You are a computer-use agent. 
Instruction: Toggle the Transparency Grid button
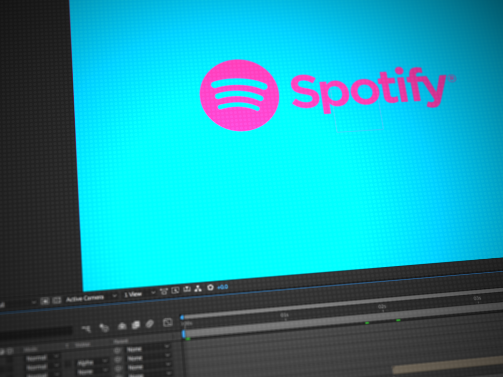[57, 300]
